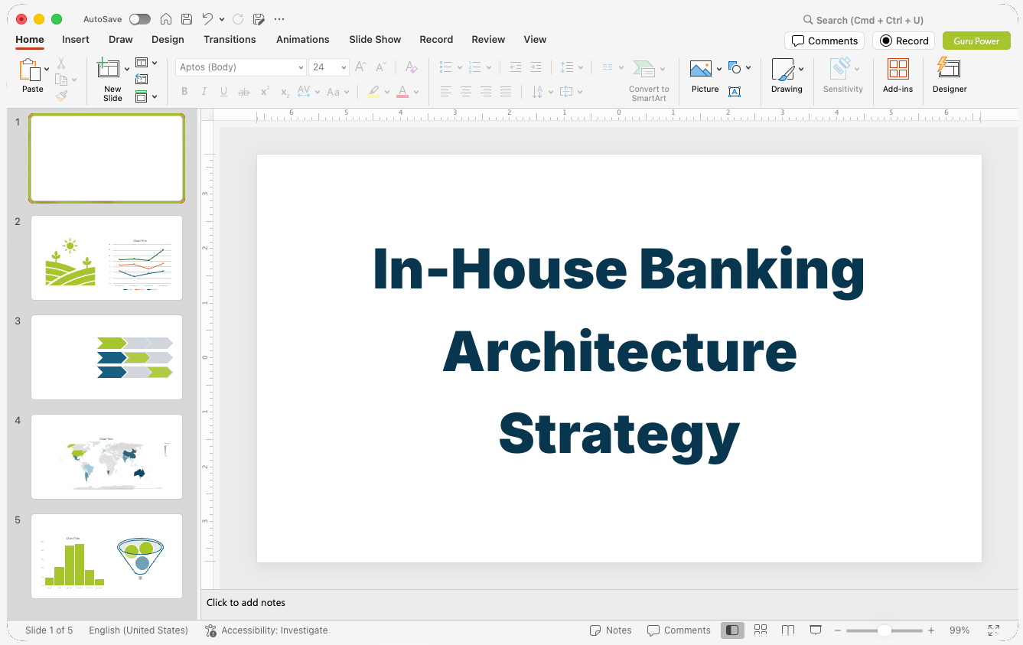The height and width of the screenshot is (645, 1023).
Task: Click the 99% zoom level
Action: click(959, 630)
